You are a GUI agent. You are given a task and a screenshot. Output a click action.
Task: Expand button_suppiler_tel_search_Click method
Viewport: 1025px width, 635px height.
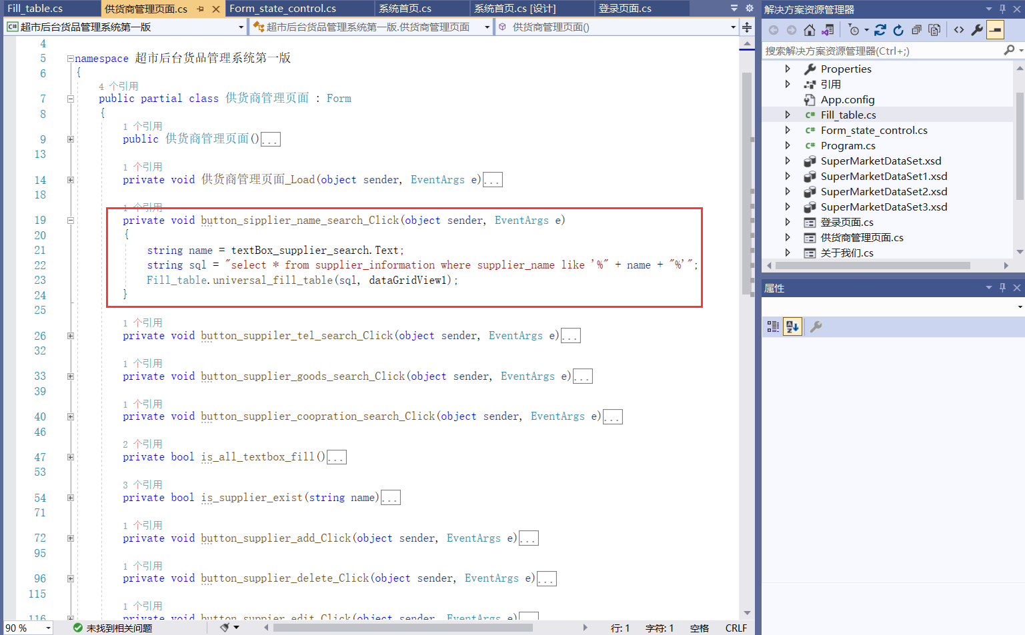(x=70, y=336)
